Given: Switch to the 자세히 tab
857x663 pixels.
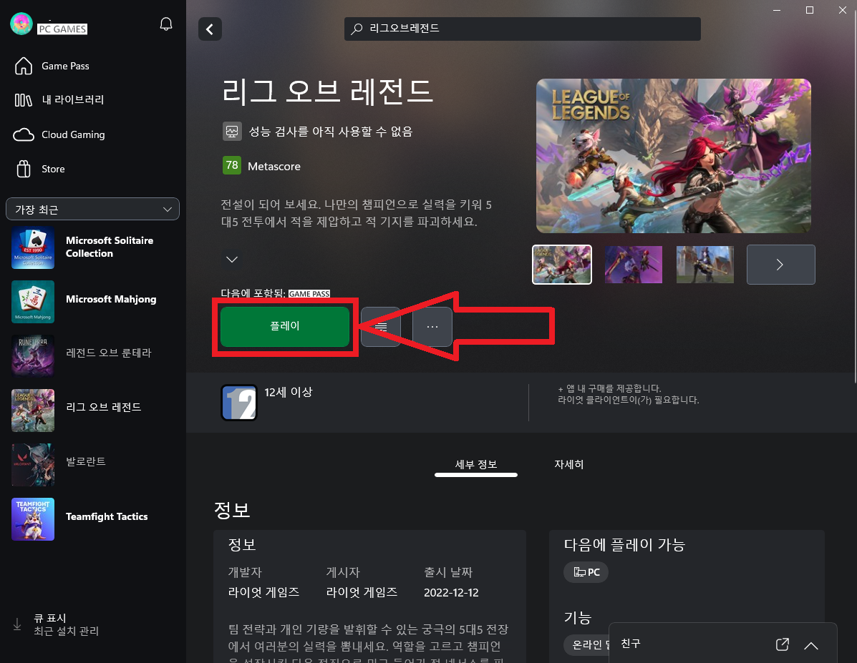Looking at the screenshot, I should click(x=569, y=465).
